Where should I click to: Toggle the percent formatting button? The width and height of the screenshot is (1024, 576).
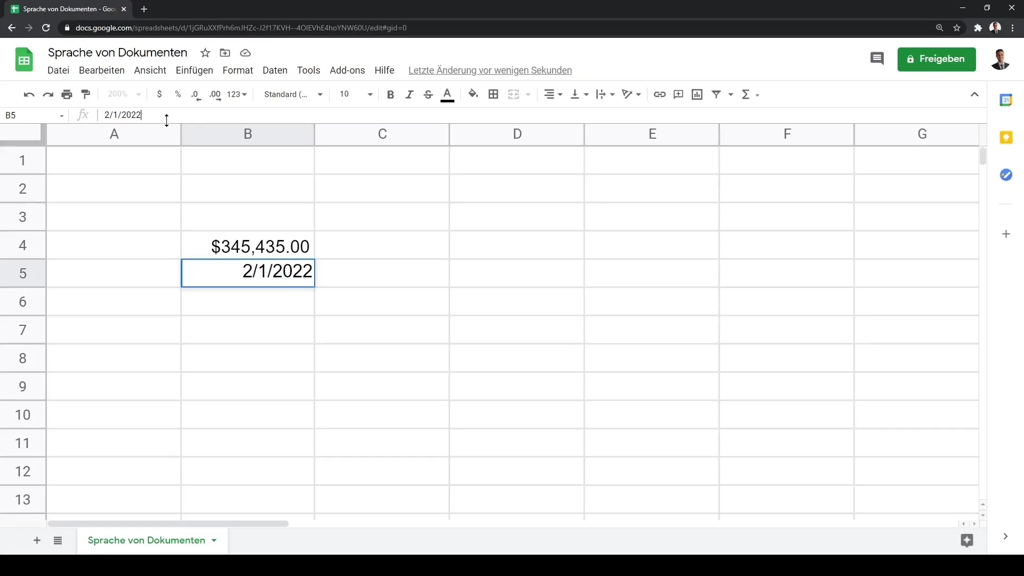177,94
